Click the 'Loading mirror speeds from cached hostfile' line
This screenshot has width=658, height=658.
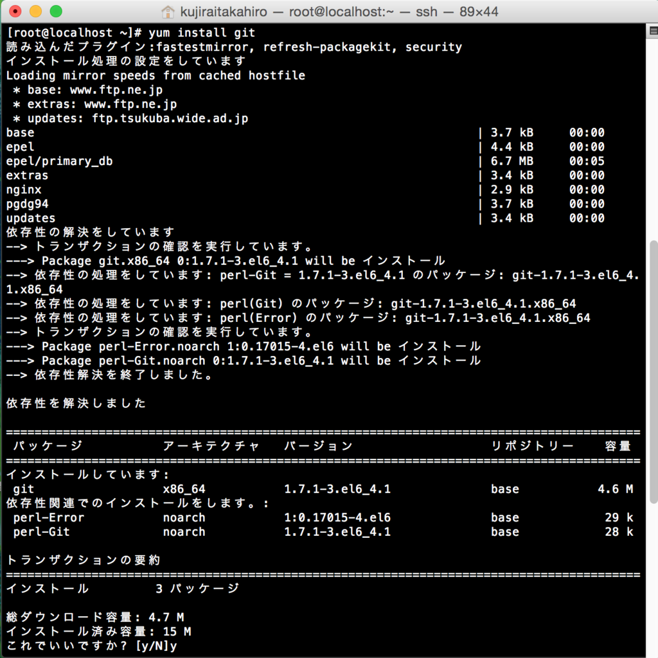[156, 76]
